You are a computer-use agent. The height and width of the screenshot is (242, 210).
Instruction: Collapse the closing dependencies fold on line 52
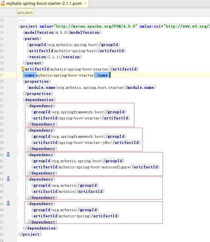16,228
